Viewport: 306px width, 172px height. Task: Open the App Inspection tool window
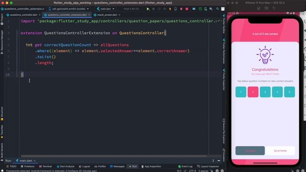click(x=151, y=166)
